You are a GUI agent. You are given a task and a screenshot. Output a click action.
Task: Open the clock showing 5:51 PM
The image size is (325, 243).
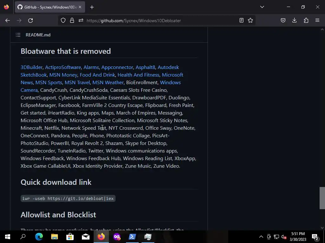(298, 237)
